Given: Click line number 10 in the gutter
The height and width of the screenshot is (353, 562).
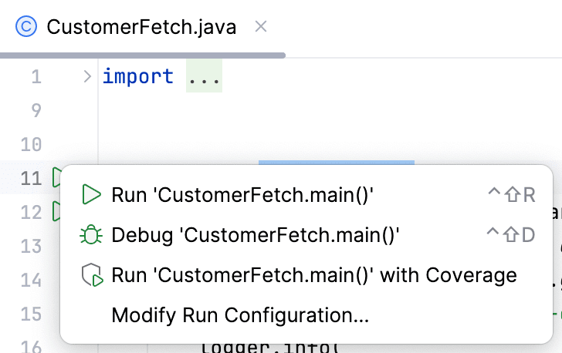Looking at the screenshot, I should (x=31, y=145).
